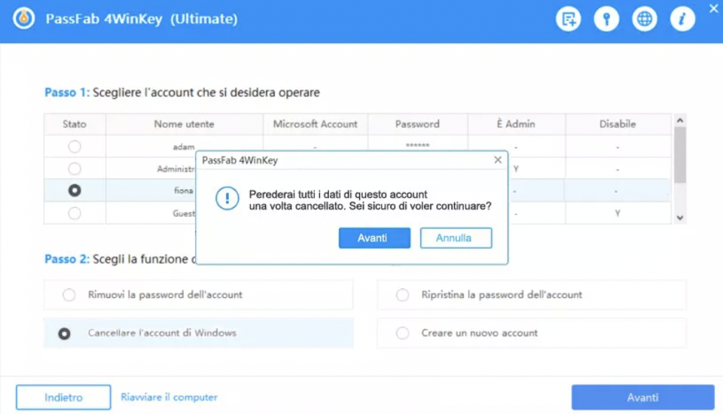The image size is (723, 414).
Task: Click the PassFab 4WinKey logo icon
Action: [x=23, y=19]
